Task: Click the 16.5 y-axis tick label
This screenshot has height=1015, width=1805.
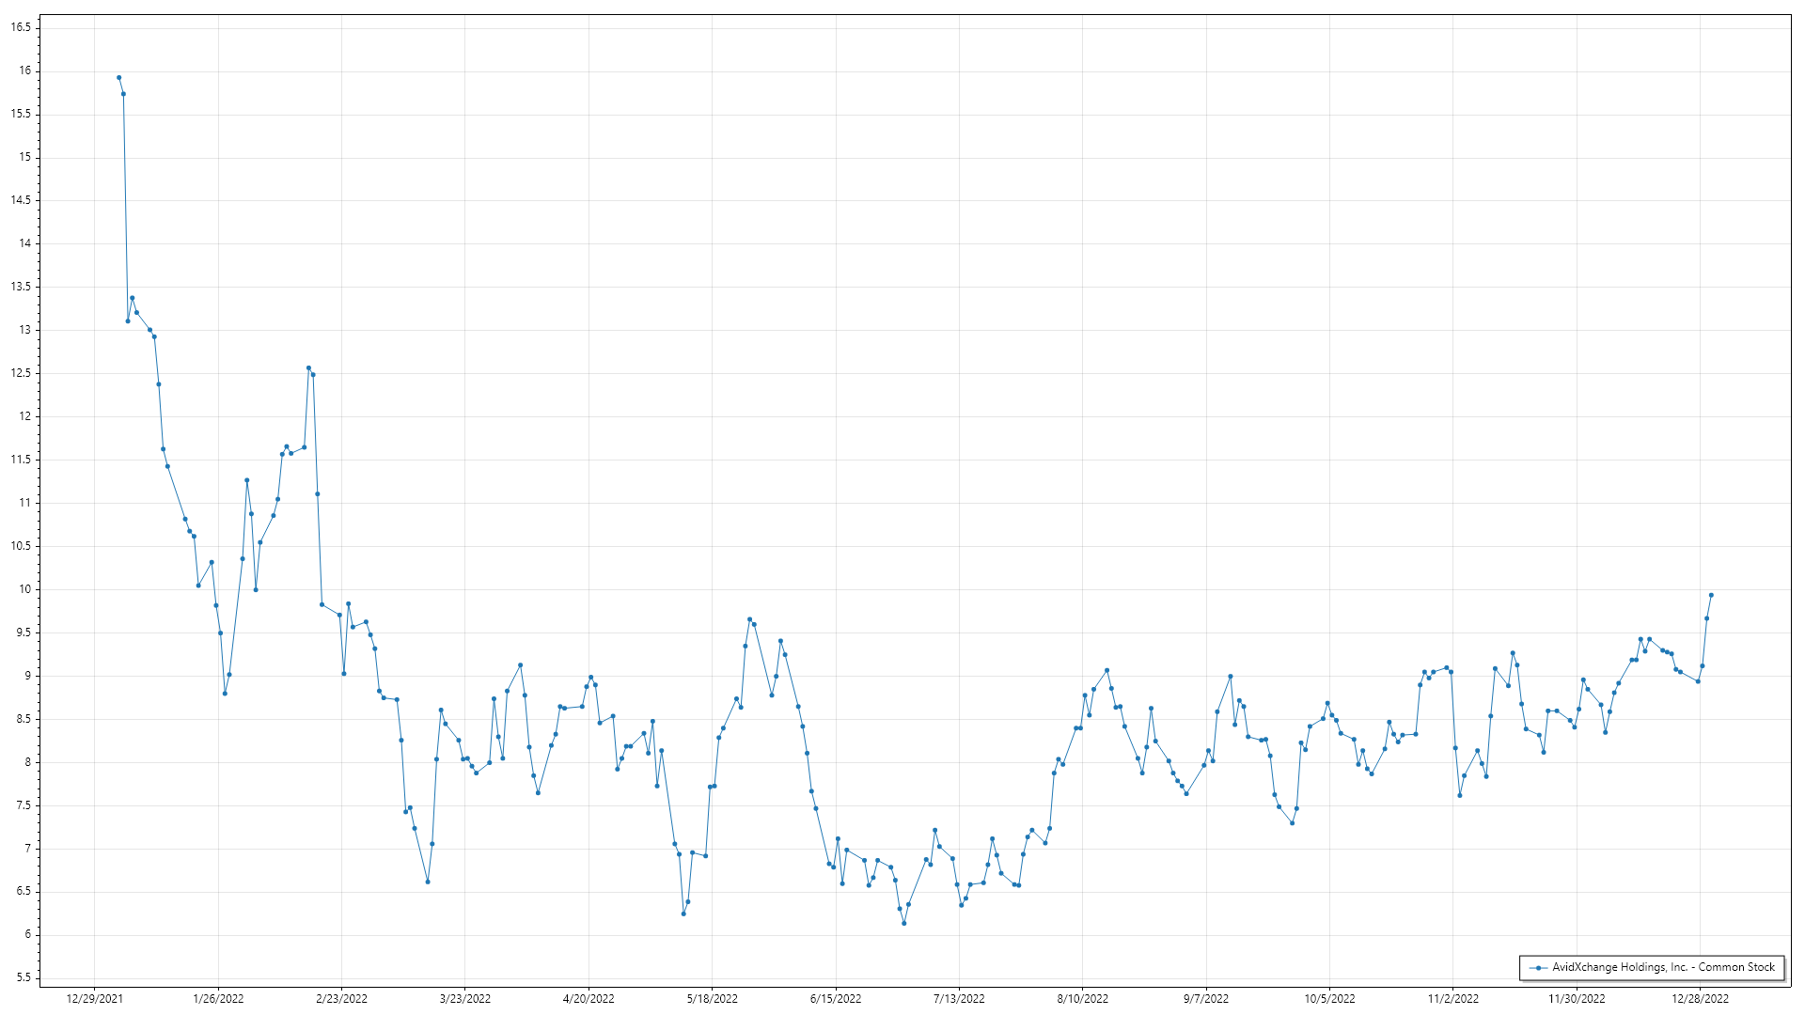Action: tap(21, 28)
